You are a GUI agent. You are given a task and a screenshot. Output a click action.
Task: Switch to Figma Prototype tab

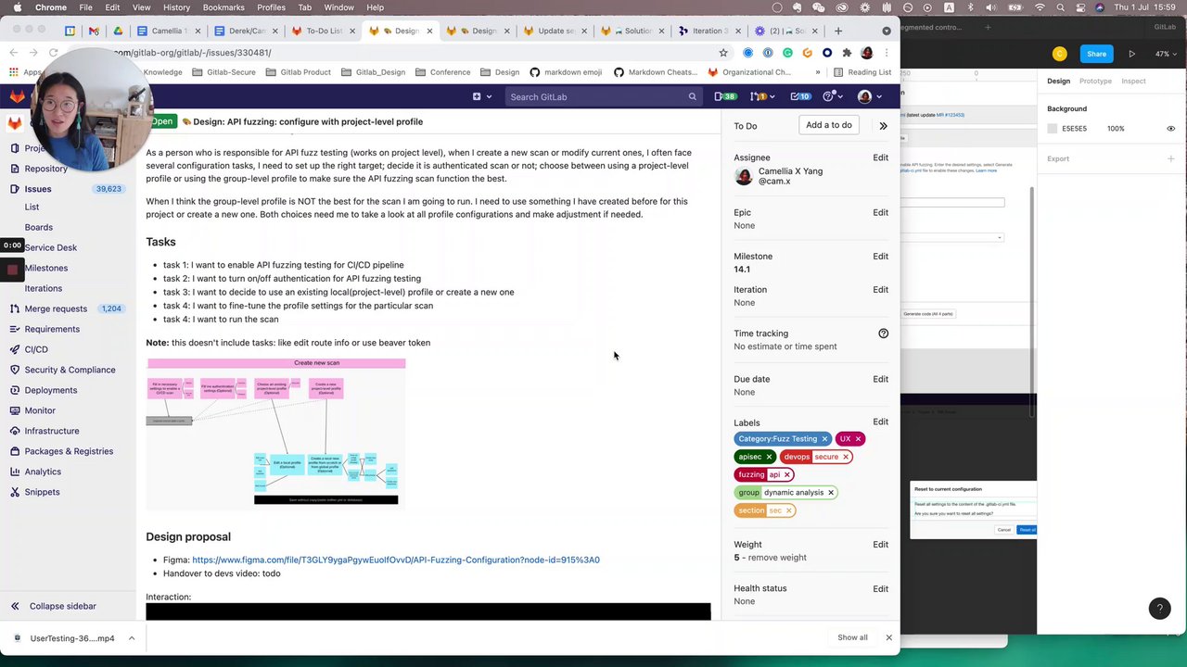pyautogui.click(x=1095, y=82)
